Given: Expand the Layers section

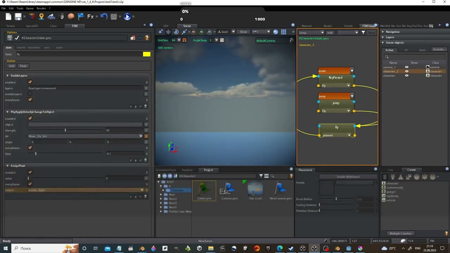Looking at the screenshot, I should click(x=383, y=37).
